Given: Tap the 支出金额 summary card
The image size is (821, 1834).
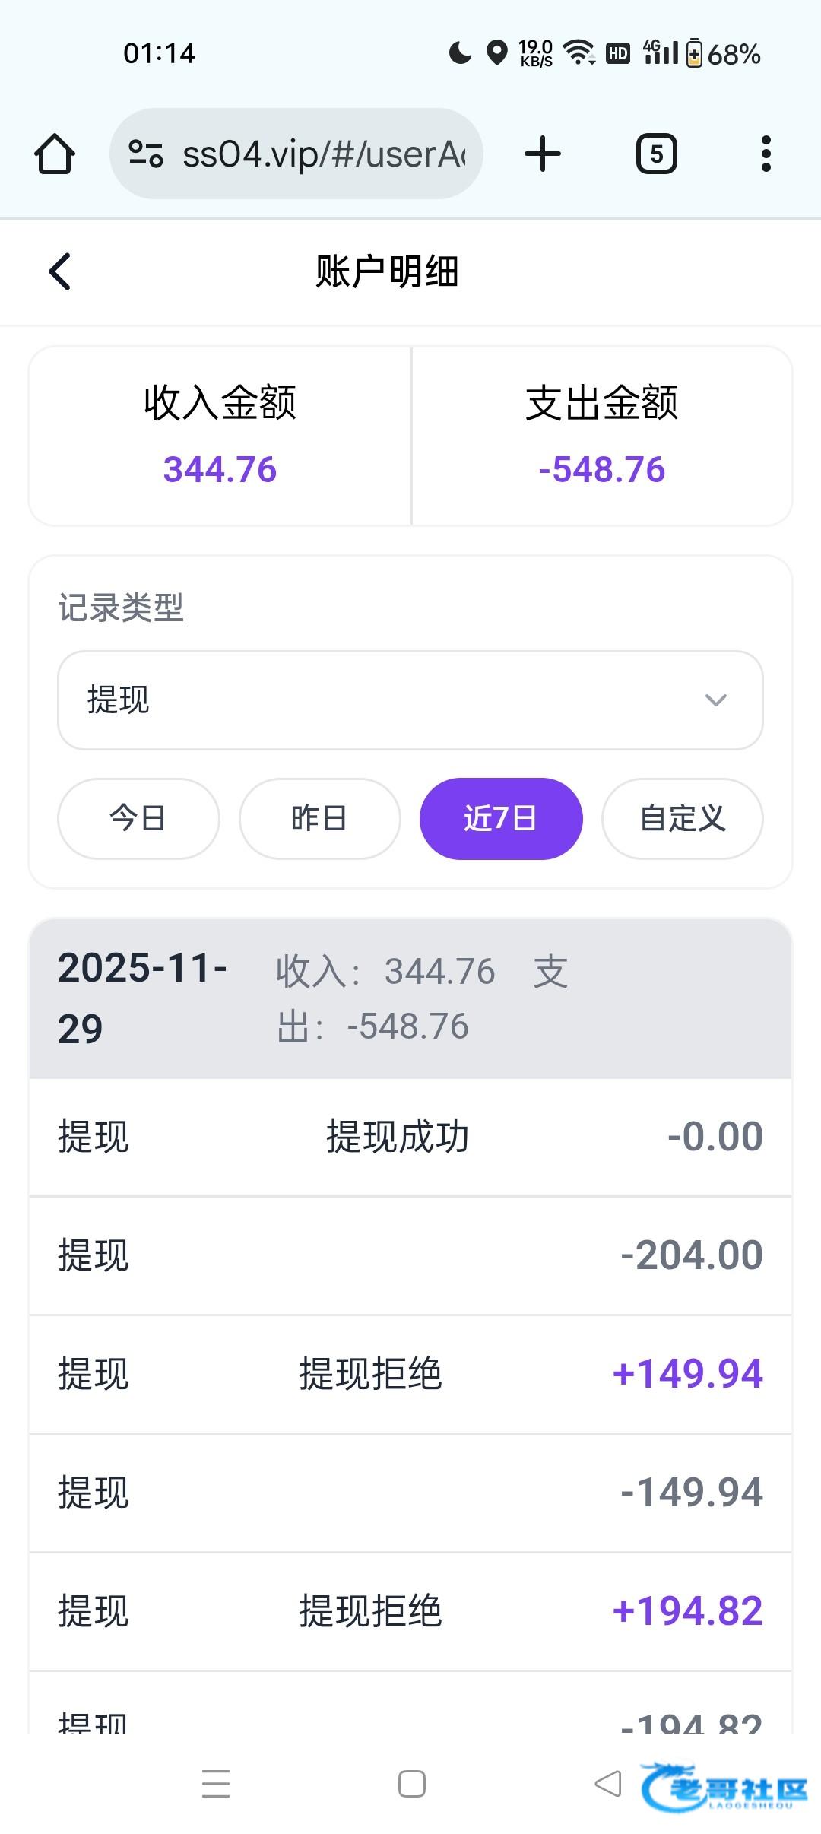Looking at the screenshot, I should 601,436.
